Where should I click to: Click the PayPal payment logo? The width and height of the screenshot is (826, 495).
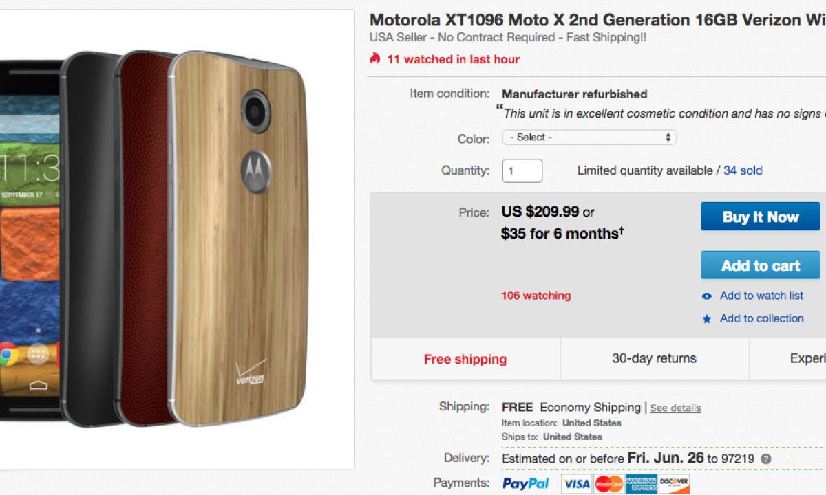click(x=526, y=483)
